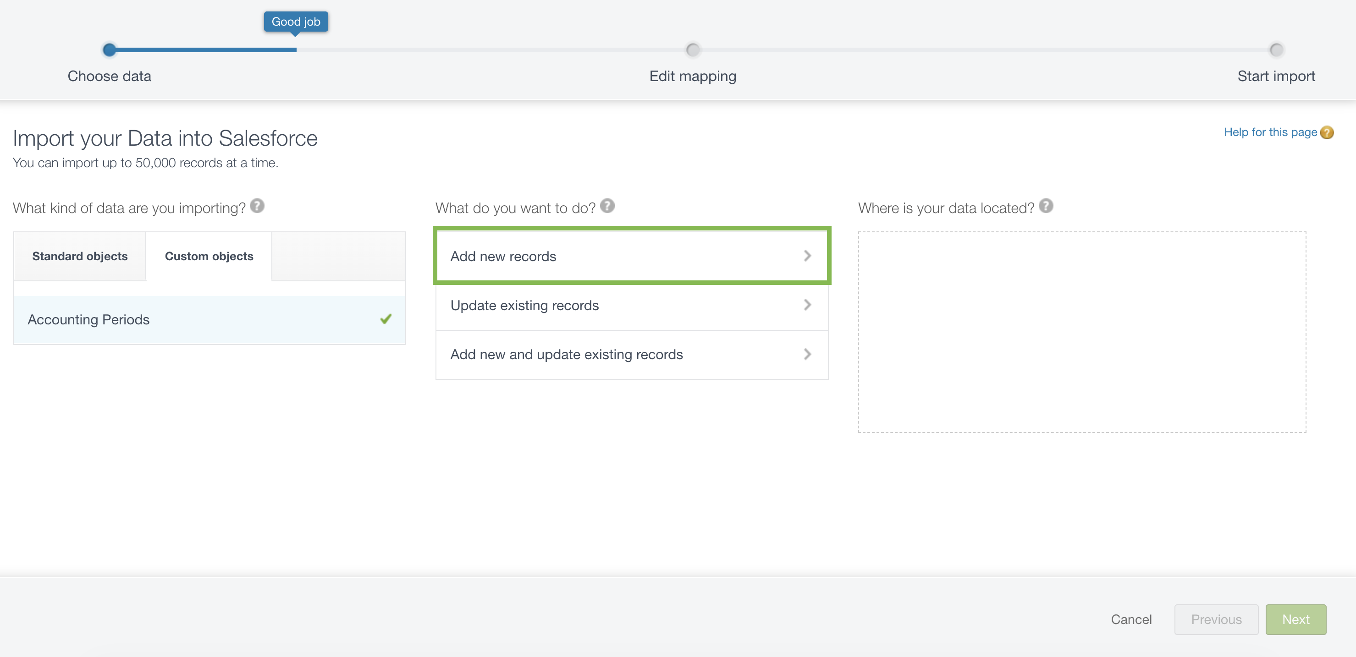Image resolution: width=1356 pixels, height=657 pixels.
Task: Click the Next button
Action: pyautogui.click(x=1296, y=619)
